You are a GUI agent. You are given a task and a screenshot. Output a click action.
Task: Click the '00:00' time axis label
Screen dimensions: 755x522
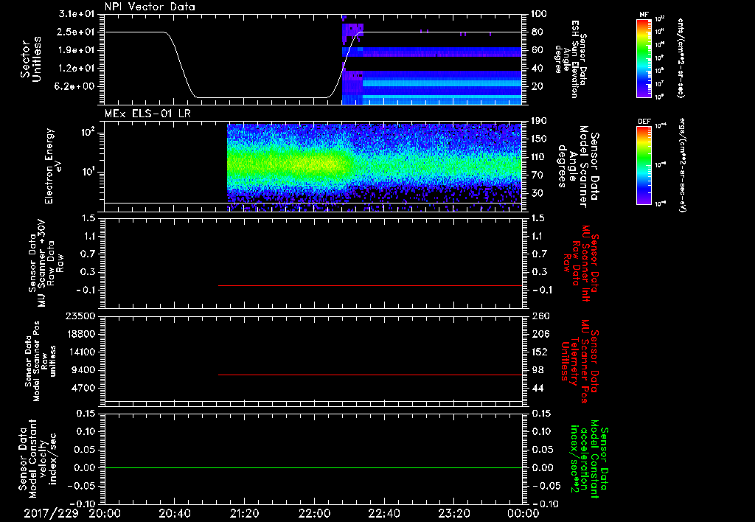coord(523,514)
